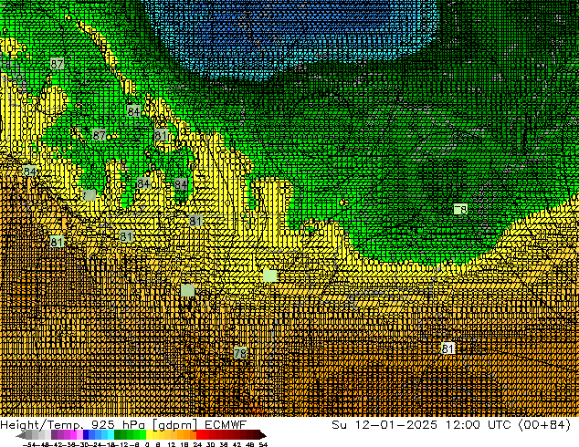Viewport: 579px width, 447px height.
Task: Click the "78" contour label in the green area
Action: [x=461, y=210]
